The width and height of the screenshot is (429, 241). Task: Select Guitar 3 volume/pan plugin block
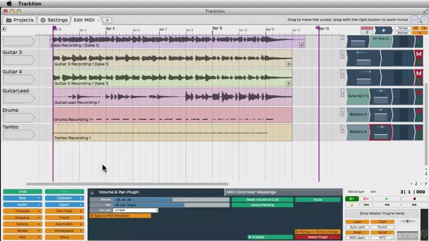(x=363, y=58)
